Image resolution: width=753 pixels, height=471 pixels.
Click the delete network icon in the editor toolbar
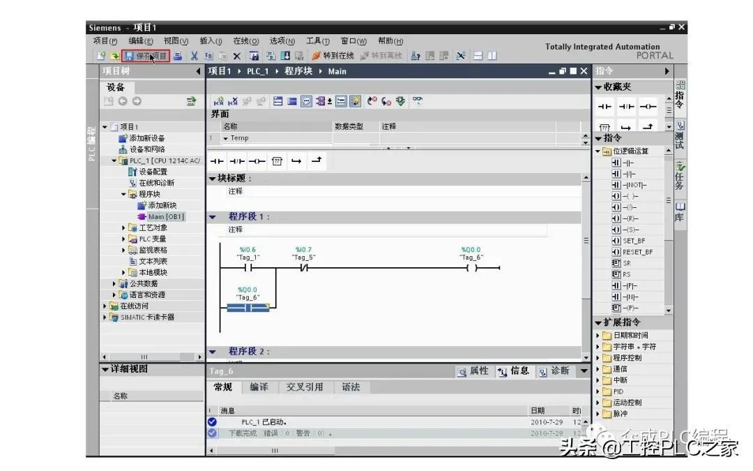pos(233,101)
